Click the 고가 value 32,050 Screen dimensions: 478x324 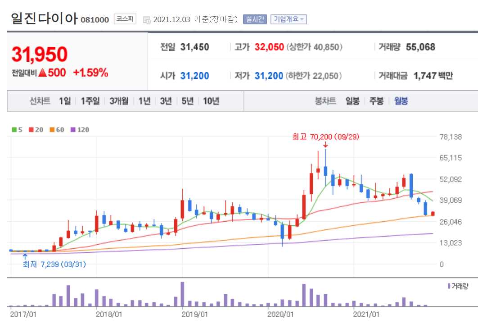tap(269, 47)
